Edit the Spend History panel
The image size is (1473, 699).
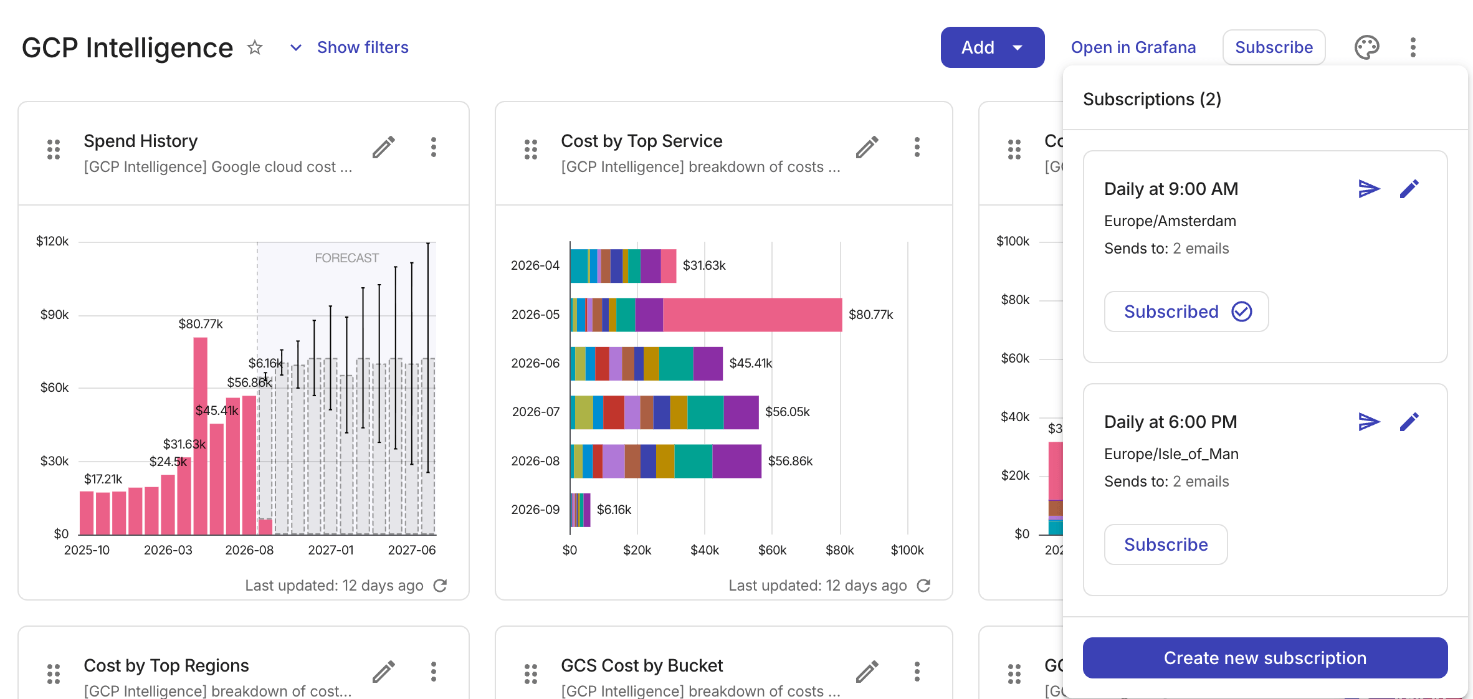point(383,147)
